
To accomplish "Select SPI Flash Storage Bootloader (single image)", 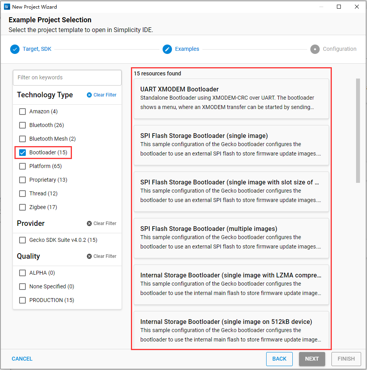I will [x=231, y=145].
